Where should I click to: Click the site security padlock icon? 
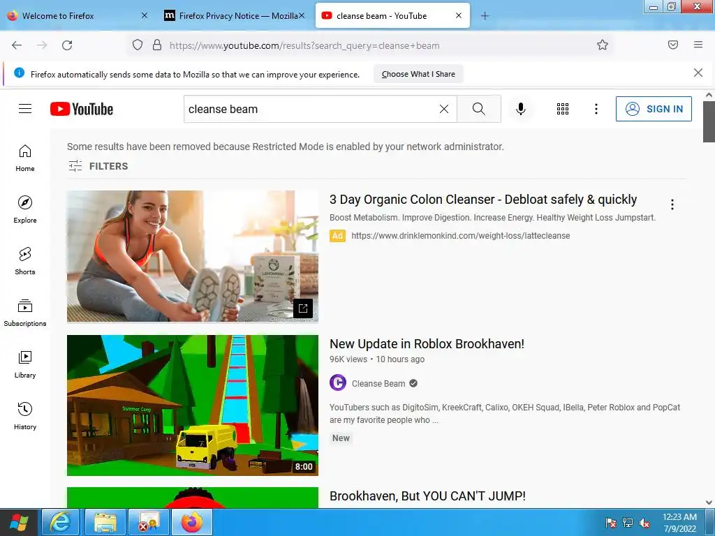click(157, 45)
